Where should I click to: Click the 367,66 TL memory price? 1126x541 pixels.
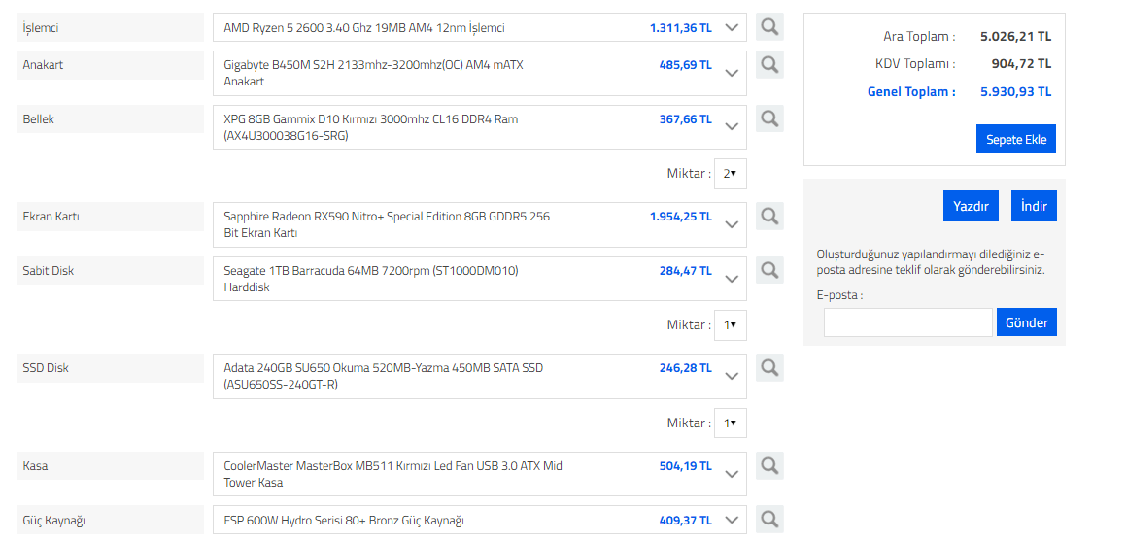pyautogui.click(x=686, y=119)
